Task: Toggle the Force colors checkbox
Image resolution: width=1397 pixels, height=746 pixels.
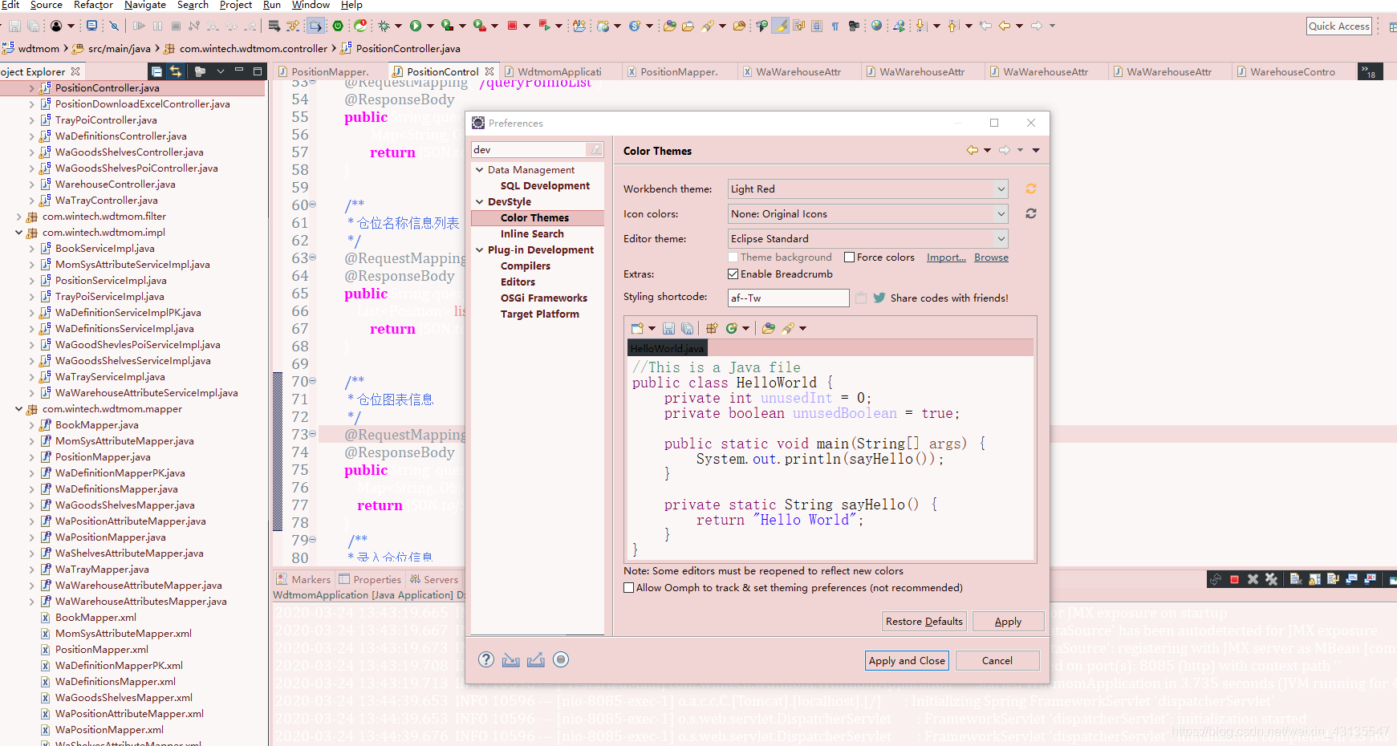Action: (849, 257)
